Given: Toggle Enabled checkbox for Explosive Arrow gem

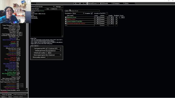Looking at the screenshot, I should pyautogui.click(x=116, y=17).
